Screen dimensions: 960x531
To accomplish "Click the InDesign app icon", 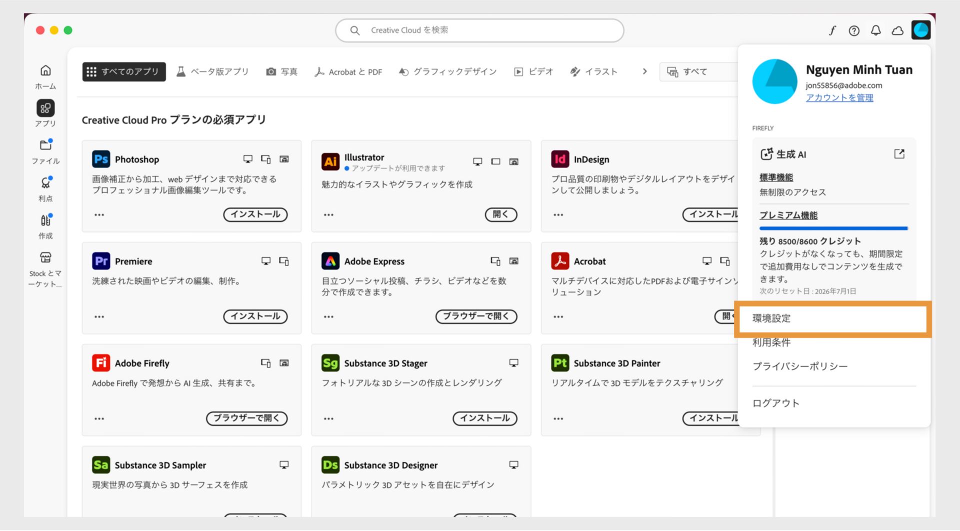I will (560, 159).
